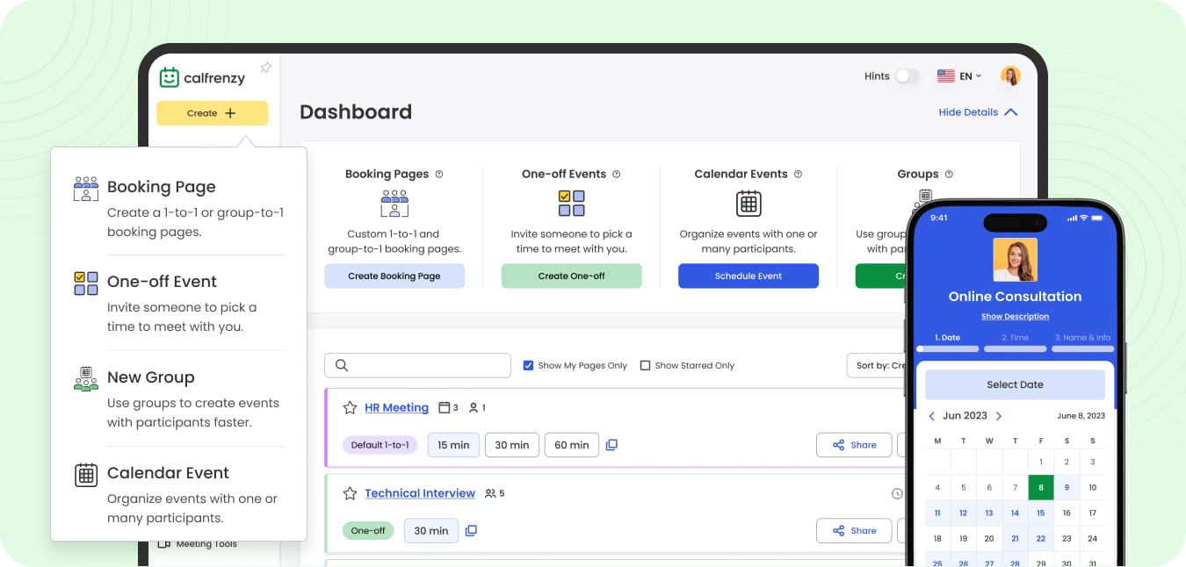Image resolution: width=1186 pixels, height=567 pixels.
Task: Click the Default 1-to-1 tag
Action: [380, 445]
